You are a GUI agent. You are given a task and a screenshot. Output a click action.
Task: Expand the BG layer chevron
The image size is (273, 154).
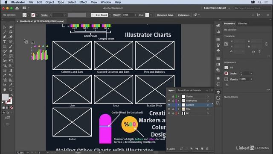coord(178,113)
